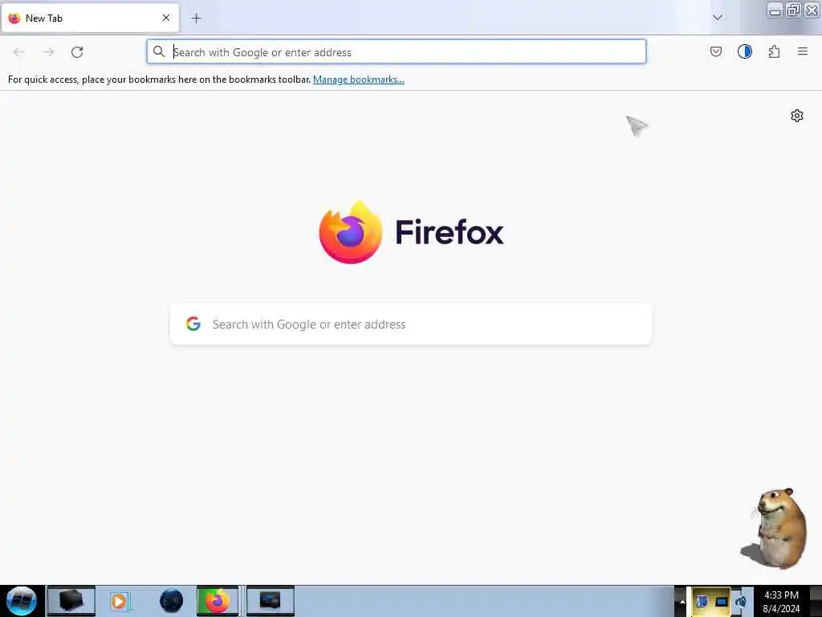Open the half-circle extension icon in toolbar
822x617 pixels.
click(744, 51)
